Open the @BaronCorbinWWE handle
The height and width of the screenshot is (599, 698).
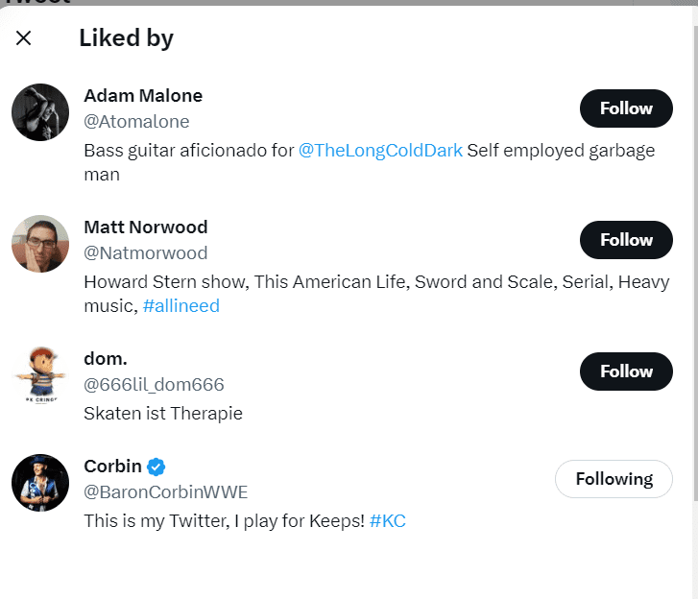[x=166, y=492]
